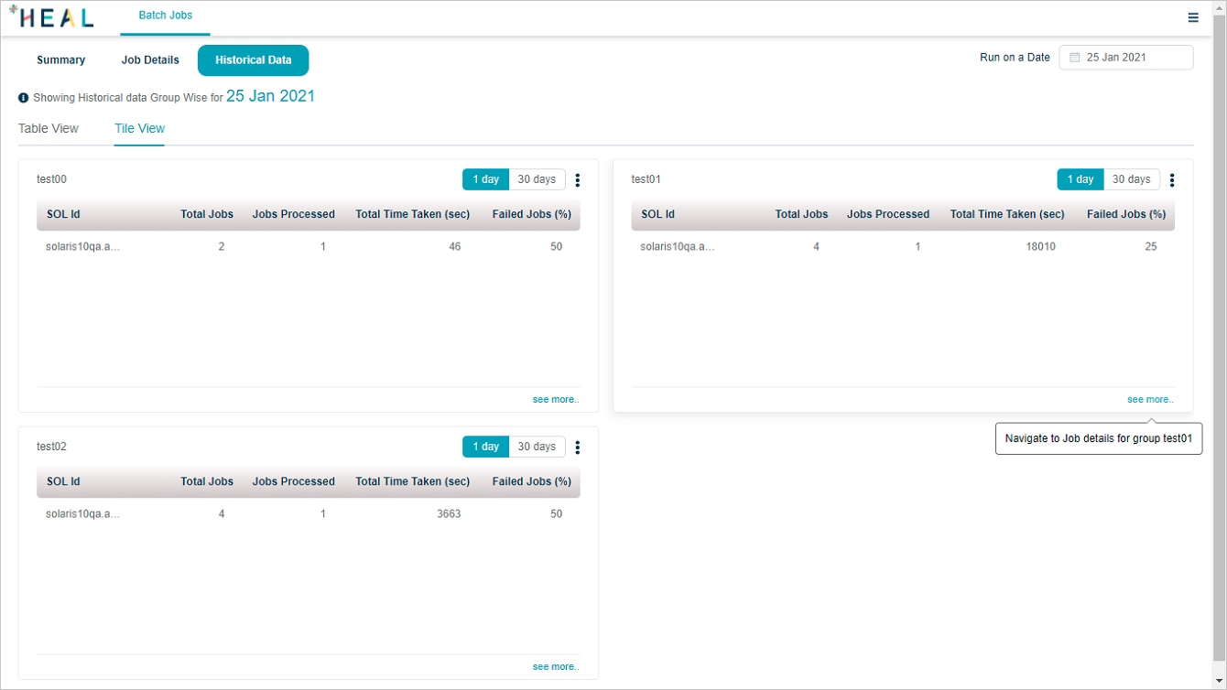The height and width of the screenshot is (690, 1227).
Task: Click total time value 3663 in test02
Action: [449, 514]
